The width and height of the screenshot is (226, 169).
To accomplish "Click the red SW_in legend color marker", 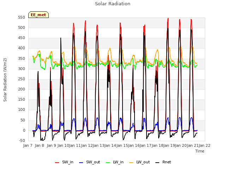I will 57,163.
